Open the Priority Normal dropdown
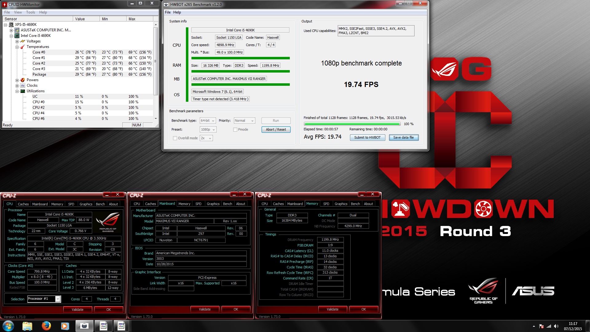This screenshot has width=590, height=332. [x=244, y=121]
